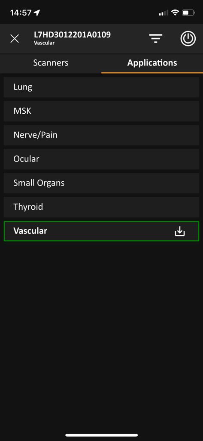Pick the Ocular application

click(101, 159)
